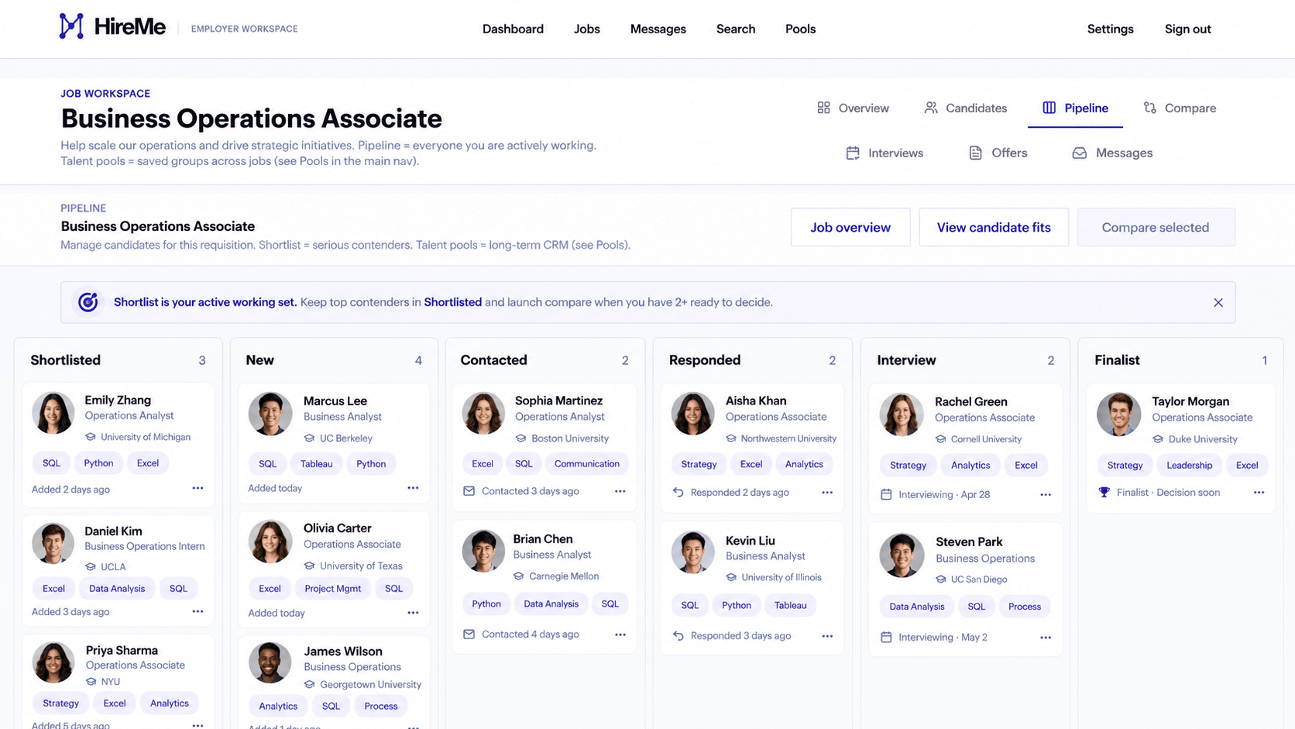The height and width of the screenshot is (729, 1295).
Task: Open Settings in the header
Action: (x=1110, y=29)
